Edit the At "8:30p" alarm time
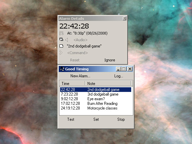Viewport: 192px width, 144px height. pyautogui.click(x=87, y=33)
